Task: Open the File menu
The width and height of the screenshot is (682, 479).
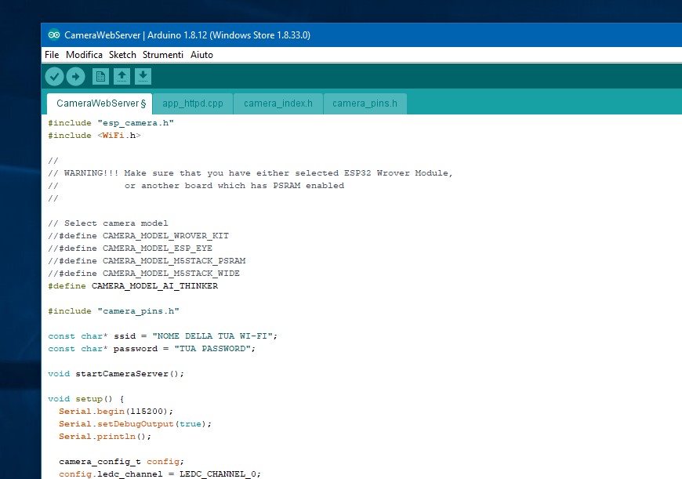Action: click(x=52, y=55)
